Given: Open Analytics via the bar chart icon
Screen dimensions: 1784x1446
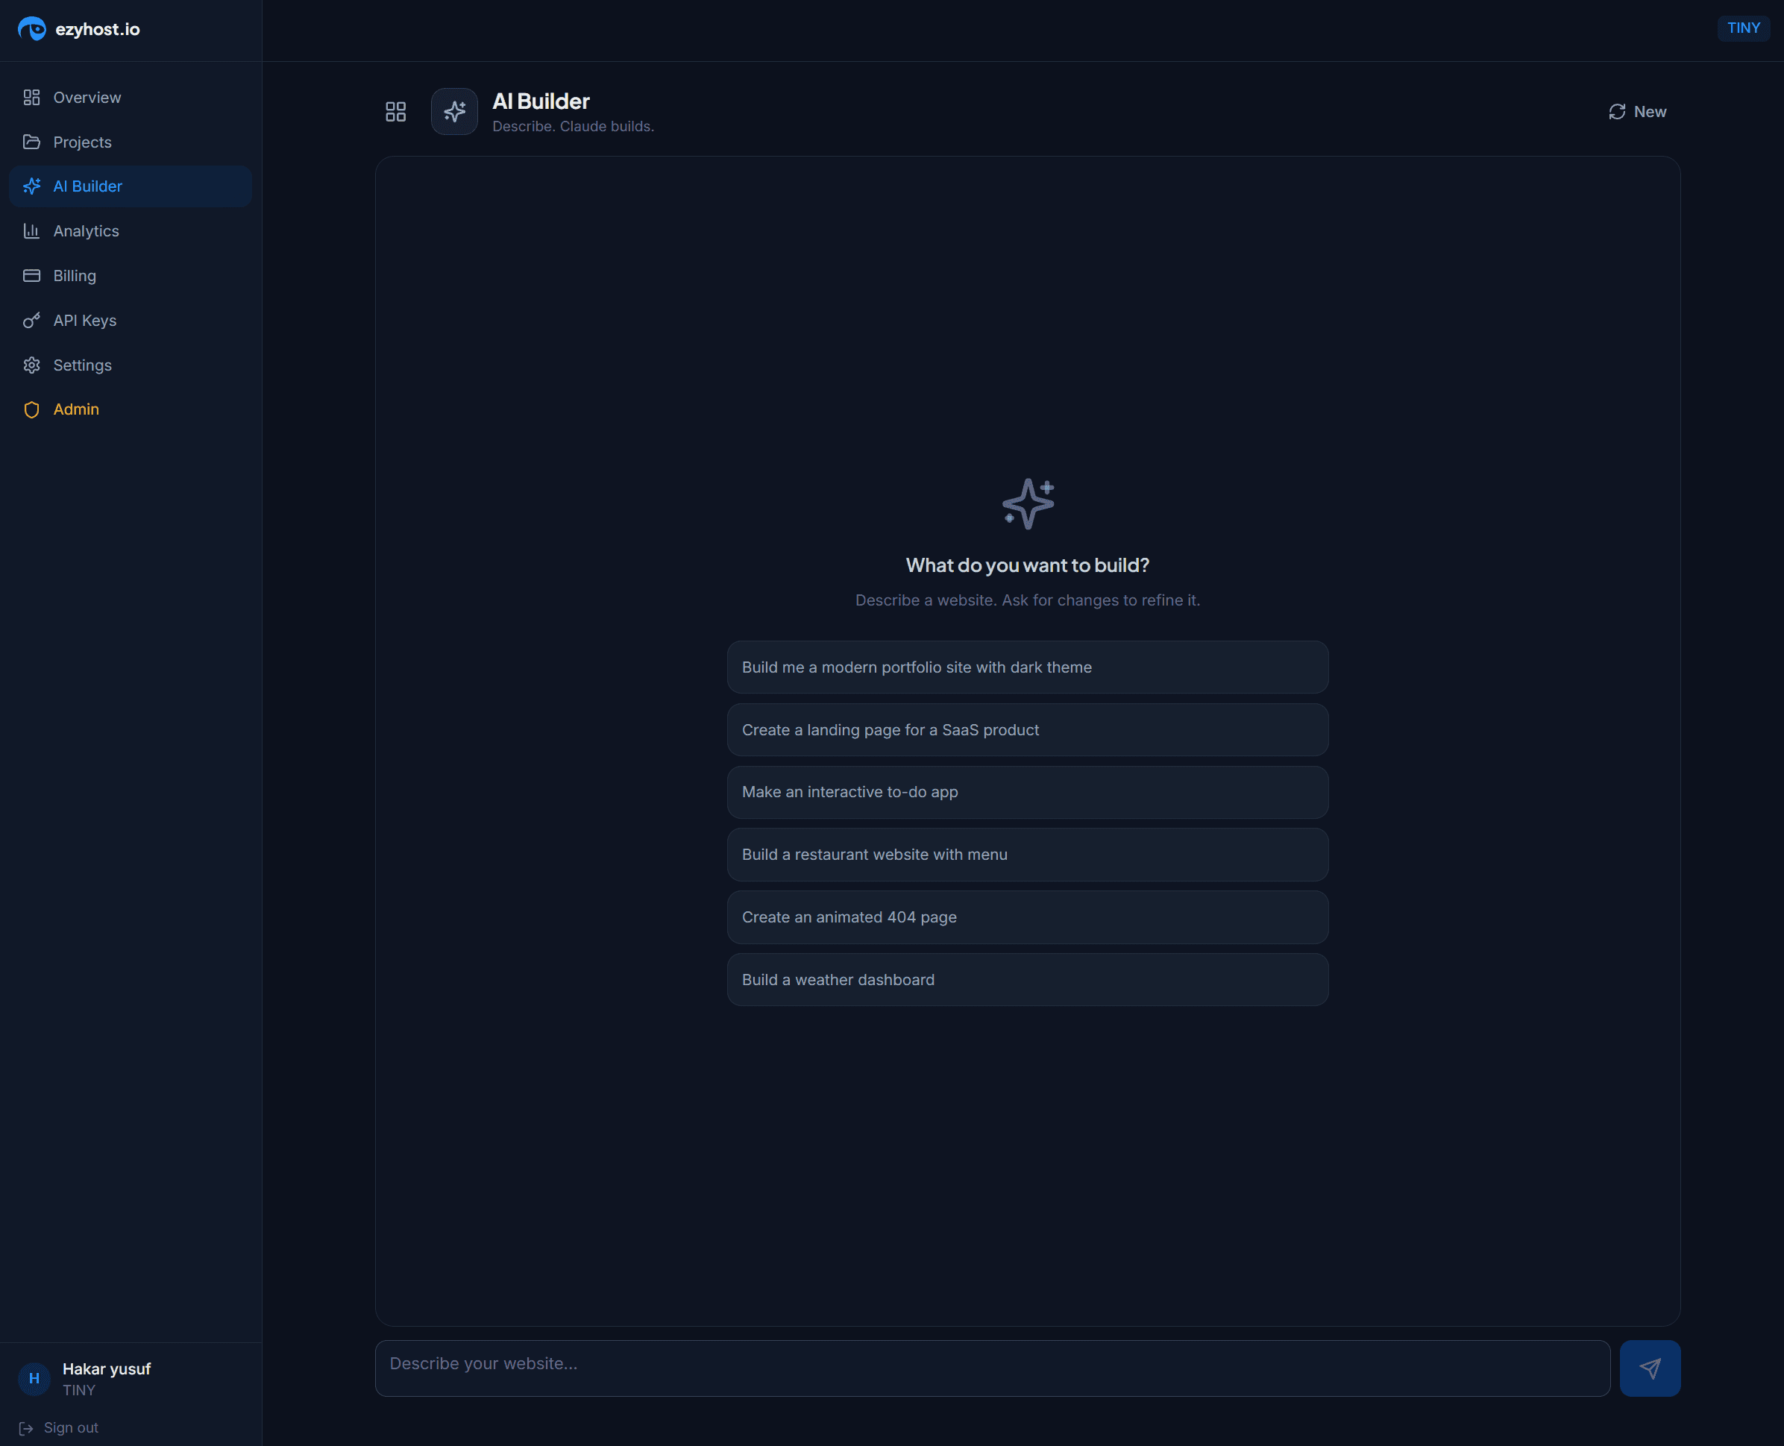Looking at the screenshot, I should (x=31, y=230).
